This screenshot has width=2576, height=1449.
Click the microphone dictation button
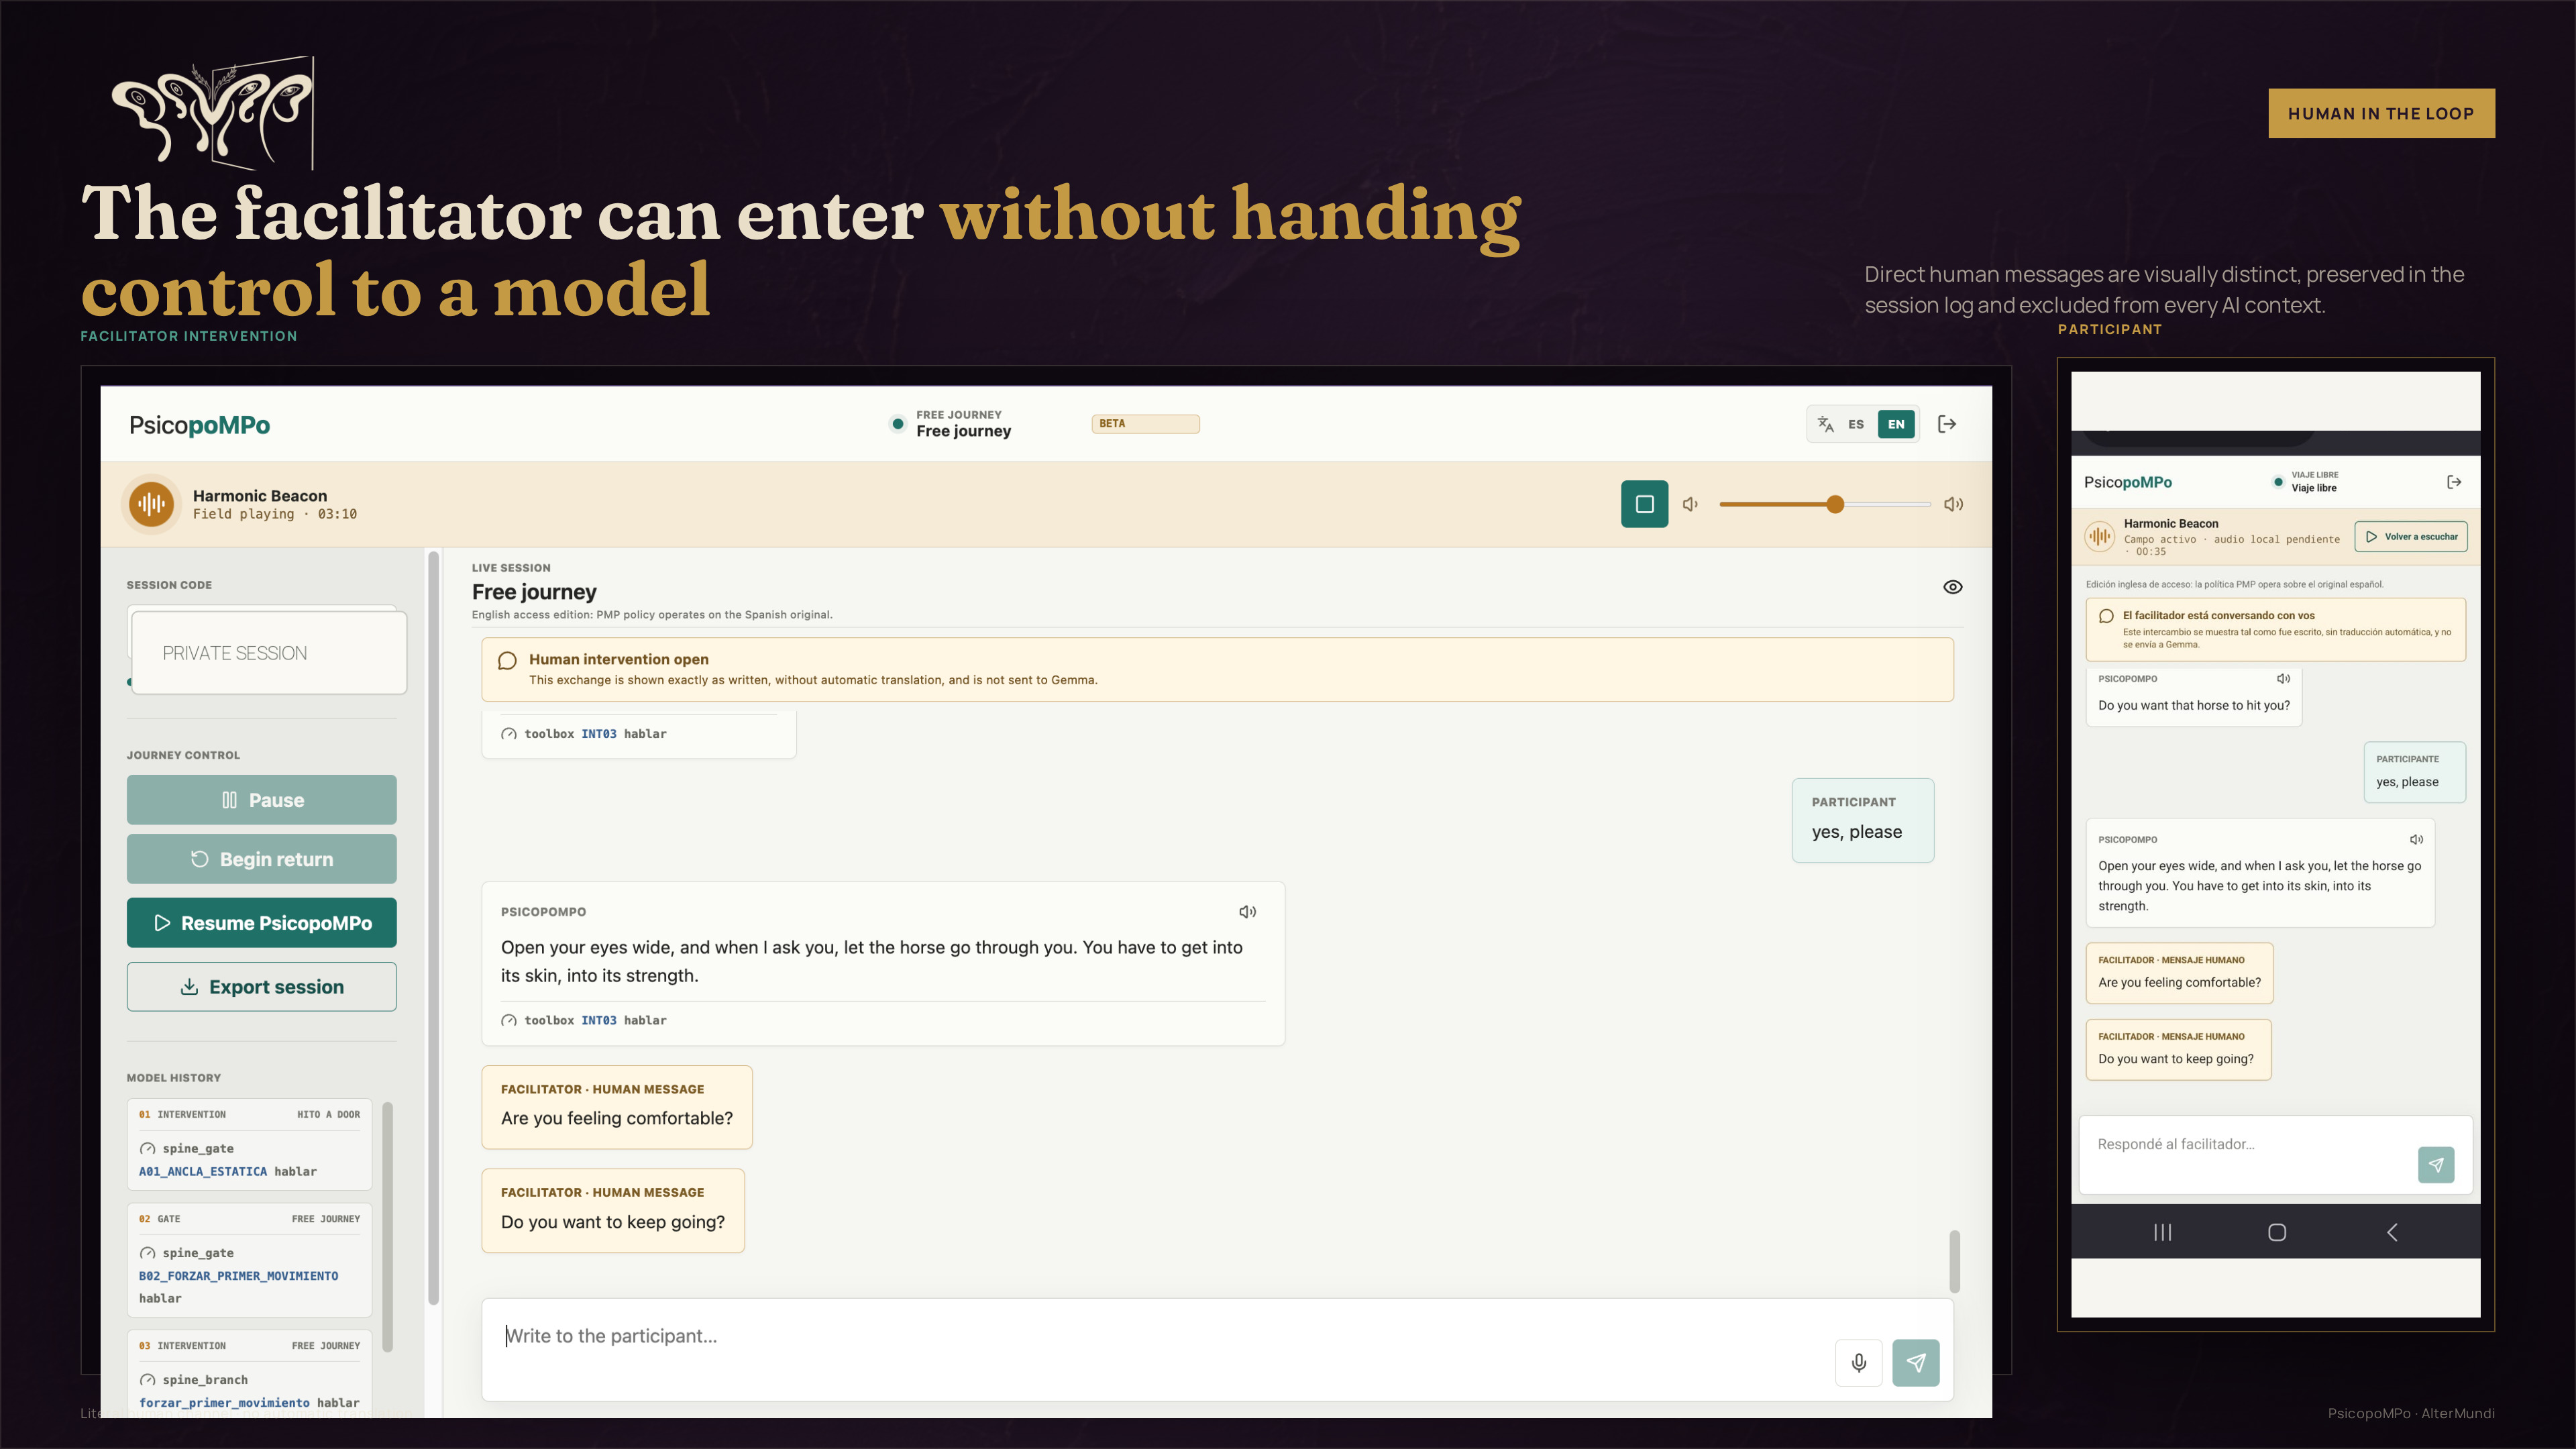(1859, 1363)
